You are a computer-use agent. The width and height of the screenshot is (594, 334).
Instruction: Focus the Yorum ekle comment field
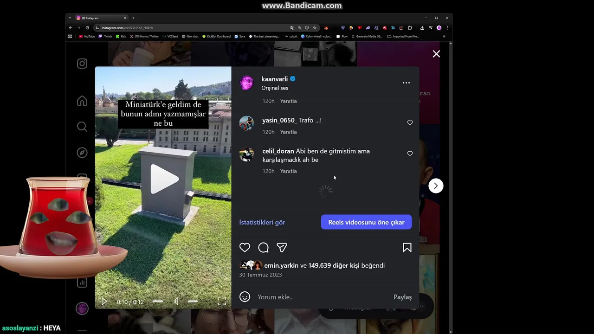pos(323,297)
